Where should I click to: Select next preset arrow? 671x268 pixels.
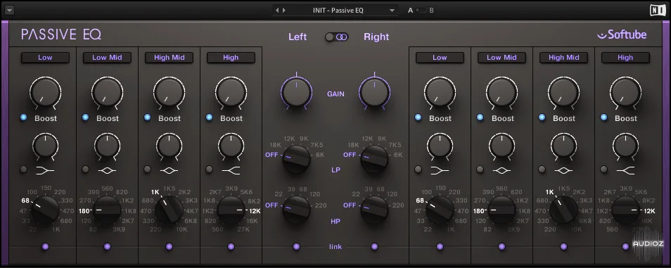click(x=284, y=11)
